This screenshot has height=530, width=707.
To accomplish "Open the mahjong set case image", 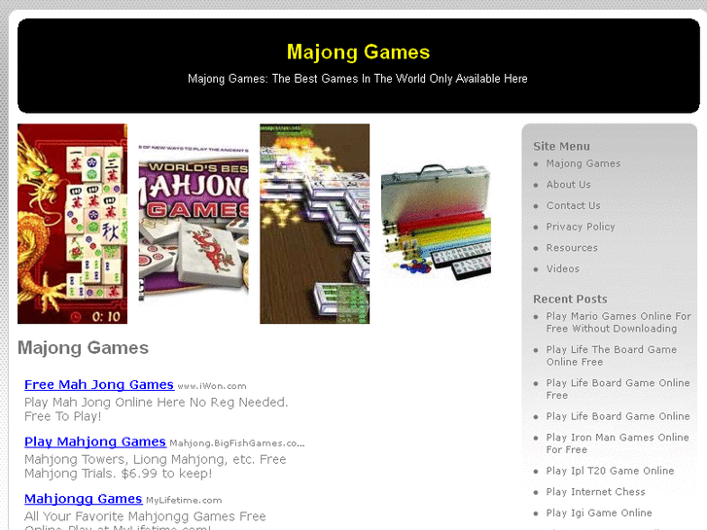I will 436,224.
